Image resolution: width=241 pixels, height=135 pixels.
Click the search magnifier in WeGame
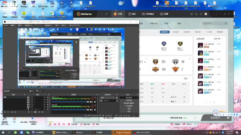(x=226, y=23)
